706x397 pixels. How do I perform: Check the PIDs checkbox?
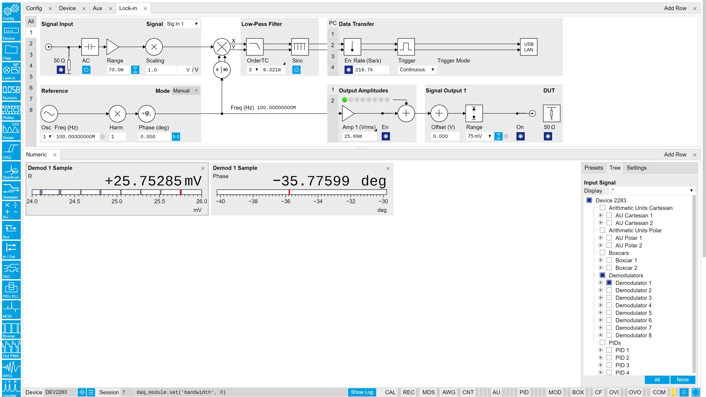pyautogui.click(x=603, y=342)
